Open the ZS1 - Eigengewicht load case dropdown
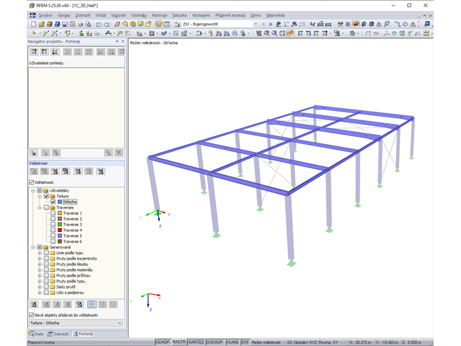This screenshot has width=461, height=346. [x=255, y=24]
